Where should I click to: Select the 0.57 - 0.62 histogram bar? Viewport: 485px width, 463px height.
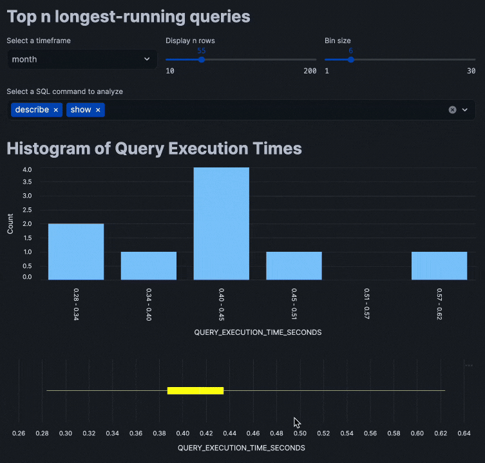439,265
